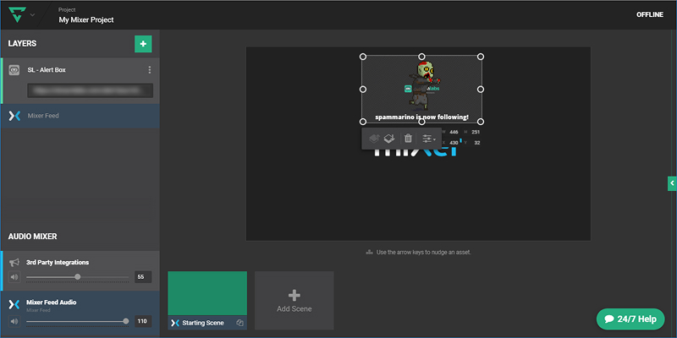Click the top-center resize handle of alert box
The height and width of the screenshot is (338, 677).
421,57
